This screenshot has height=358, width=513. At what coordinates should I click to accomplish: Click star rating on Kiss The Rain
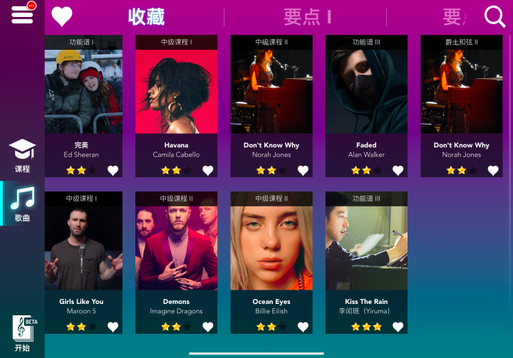click(366, 327)
